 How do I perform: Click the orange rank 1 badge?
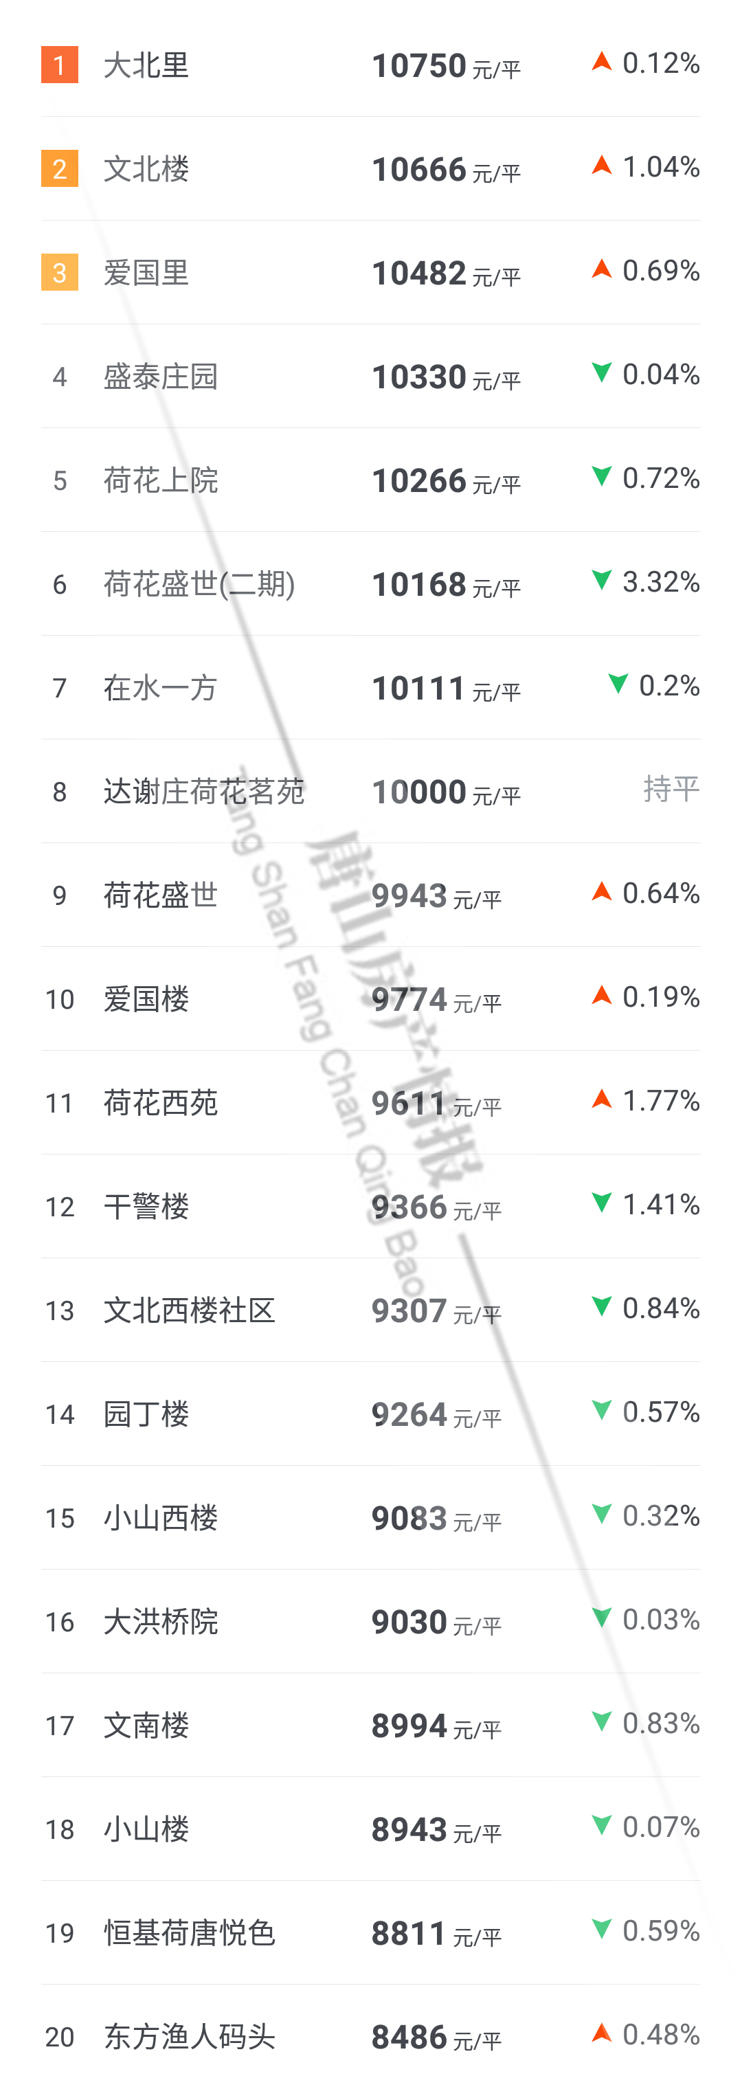coord(59,65)
